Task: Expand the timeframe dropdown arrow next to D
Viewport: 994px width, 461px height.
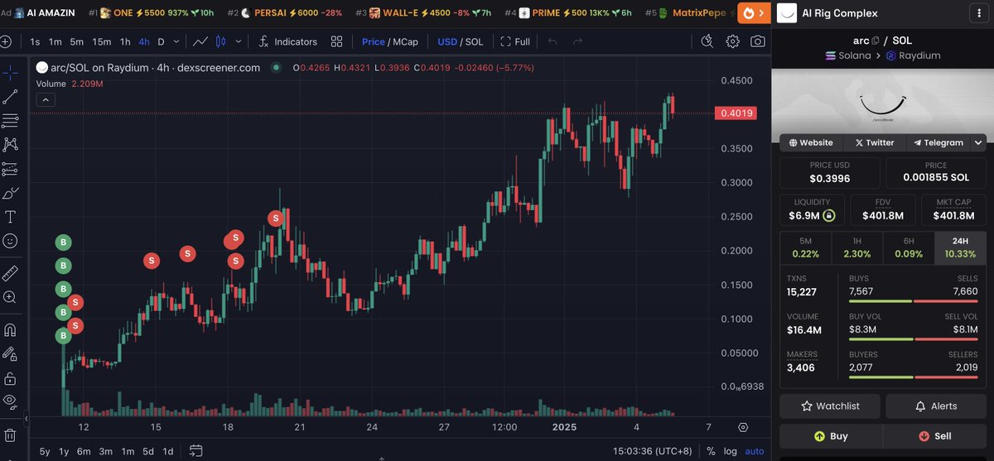Action: [177, 41]
